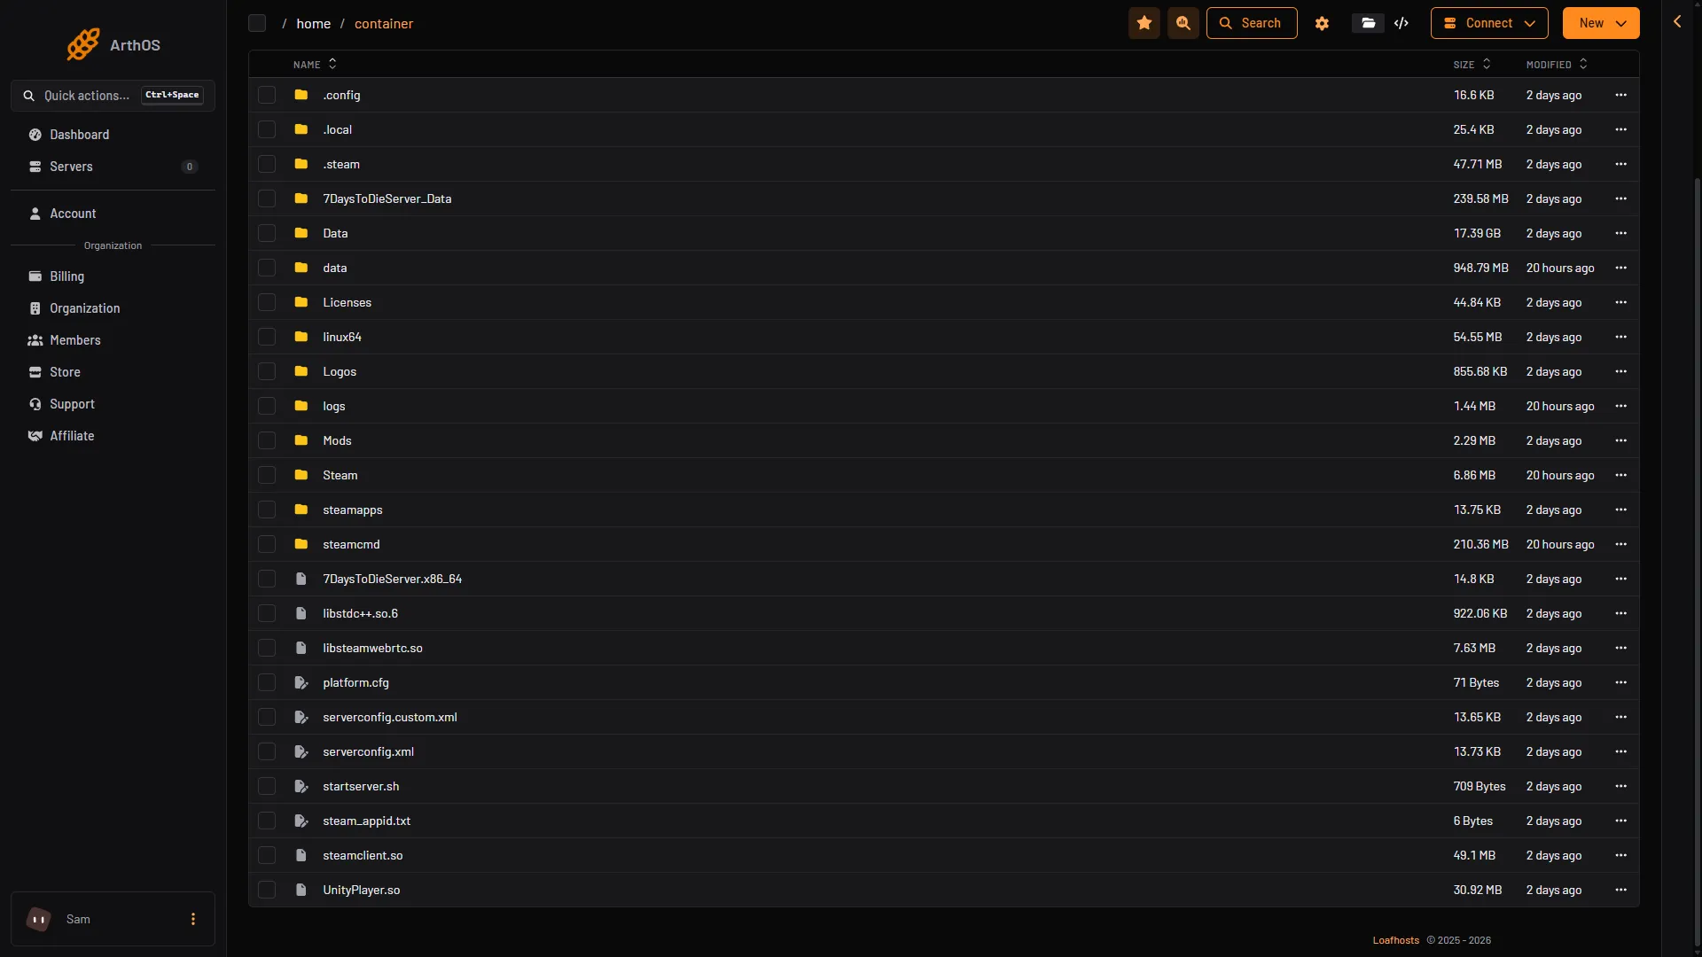Click the Quick actions search field
The image size is (1702, 957).
(113, 96)
